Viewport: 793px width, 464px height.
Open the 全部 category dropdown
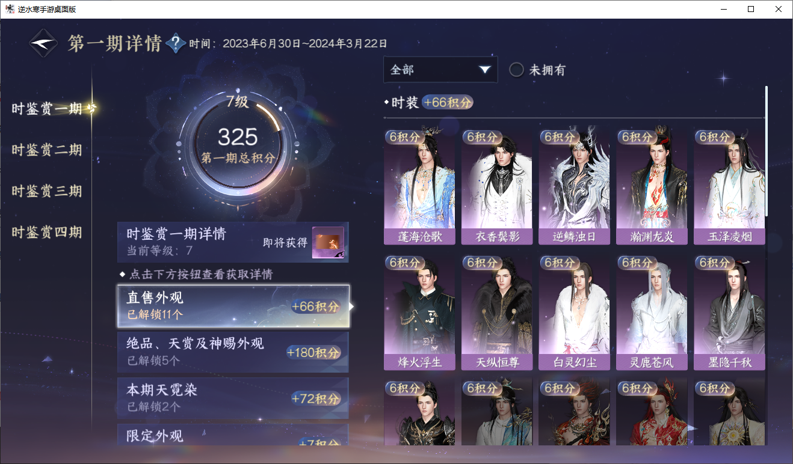click(x=440, y=70)
